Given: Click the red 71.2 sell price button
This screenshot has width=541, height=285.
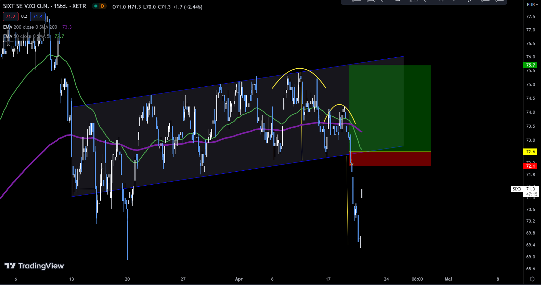Looking at the screenshot, I should pyautogui.click(x=11, y=16).
